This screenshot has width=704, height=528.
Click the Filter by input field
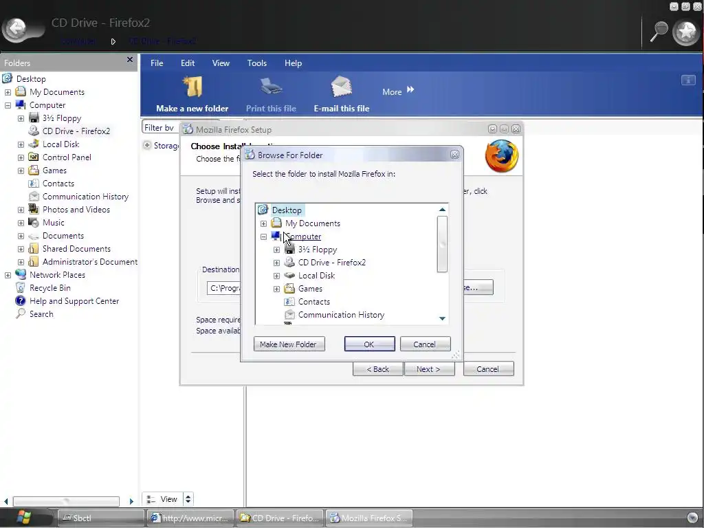click(x=161, y=127)
